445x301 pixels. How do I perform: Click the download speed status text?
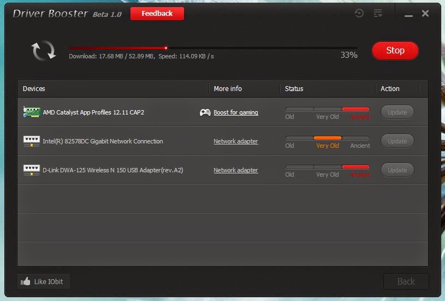141,56
